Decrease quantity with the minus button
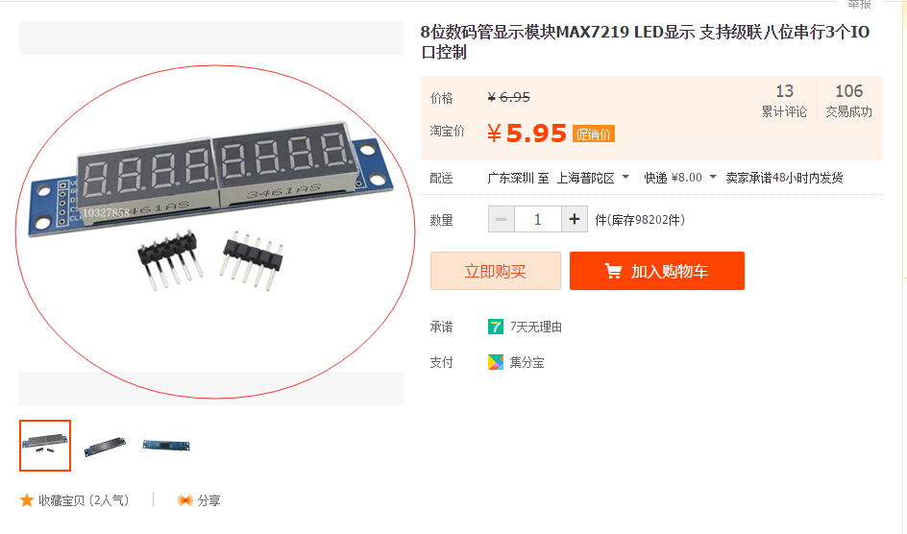The image size is (907, 534). coord(501,219)
